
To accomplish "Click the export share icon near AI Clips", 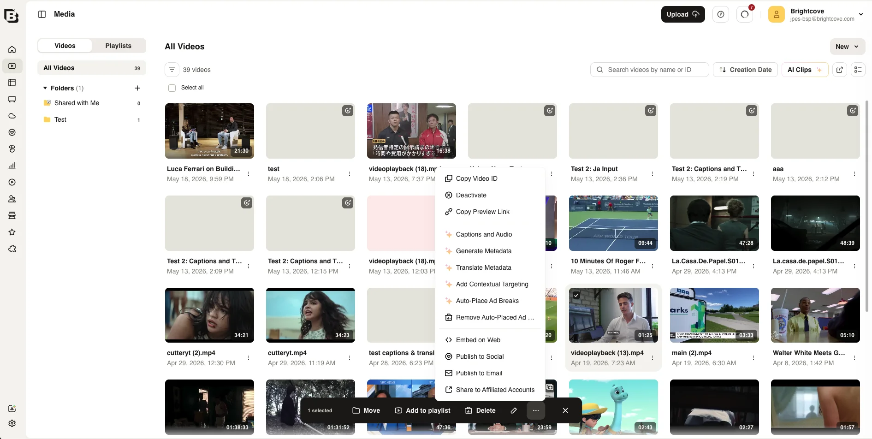I will point(840,70).
